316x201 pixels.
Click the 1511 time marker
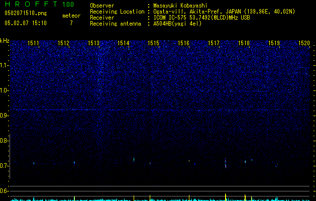33,43
